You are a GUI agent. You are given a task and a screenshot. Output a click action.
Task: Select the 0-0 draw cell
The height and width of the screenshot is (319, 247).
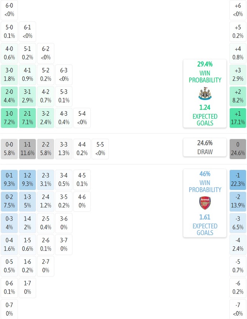(10, 149)
